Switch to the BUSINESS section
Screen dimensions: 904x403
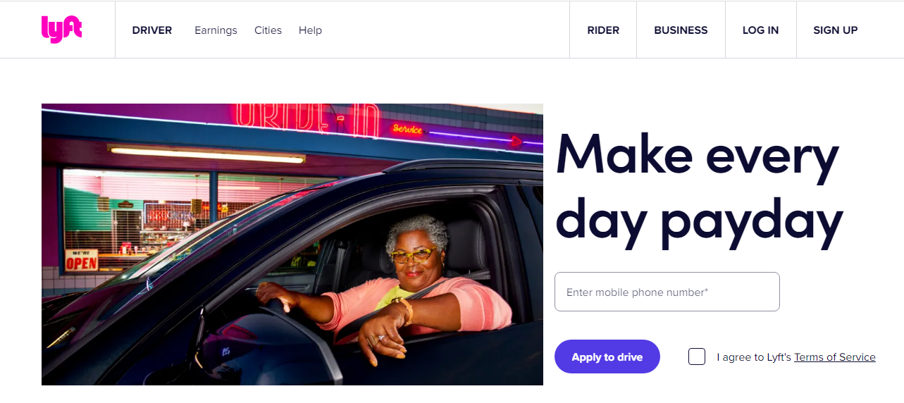pos(681,30)
